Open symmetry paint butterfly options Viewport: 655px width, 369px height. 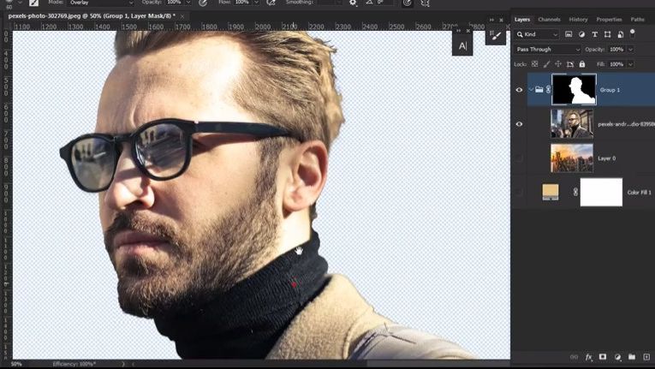click(x=425, y=3)
